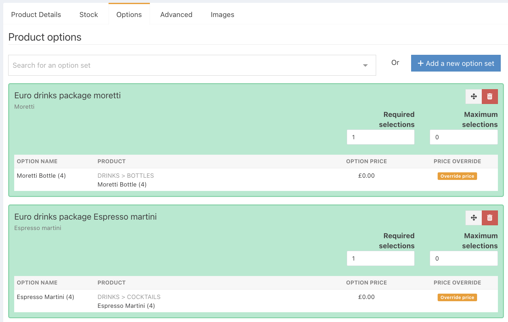Viewport: 508px width, 322px height.
Task: Click the Euro drinks package moretti title
Action: (x=68, y=95)
